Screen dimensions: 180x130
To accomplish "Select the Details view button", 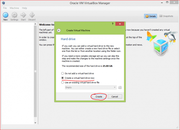I will 150,16.
